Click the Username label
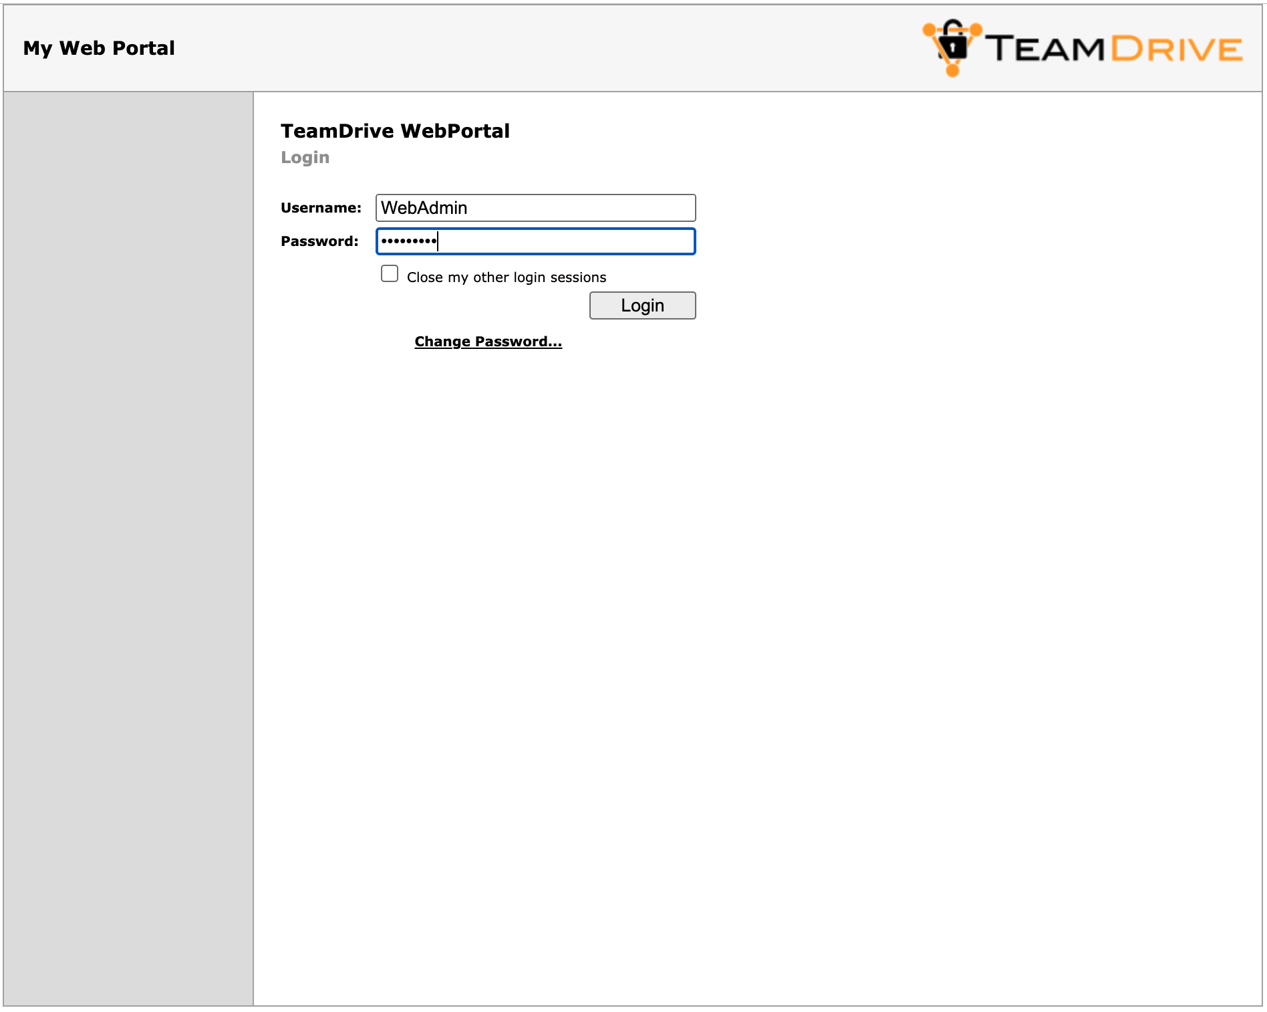This screenshot has height=1012, width=1267. coord(321,208)
